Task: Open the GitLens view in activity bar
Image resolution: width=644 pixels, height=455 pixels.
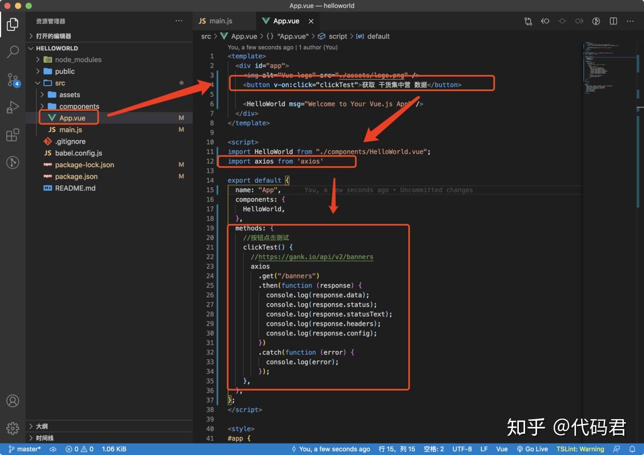Action: pos(12,163)
